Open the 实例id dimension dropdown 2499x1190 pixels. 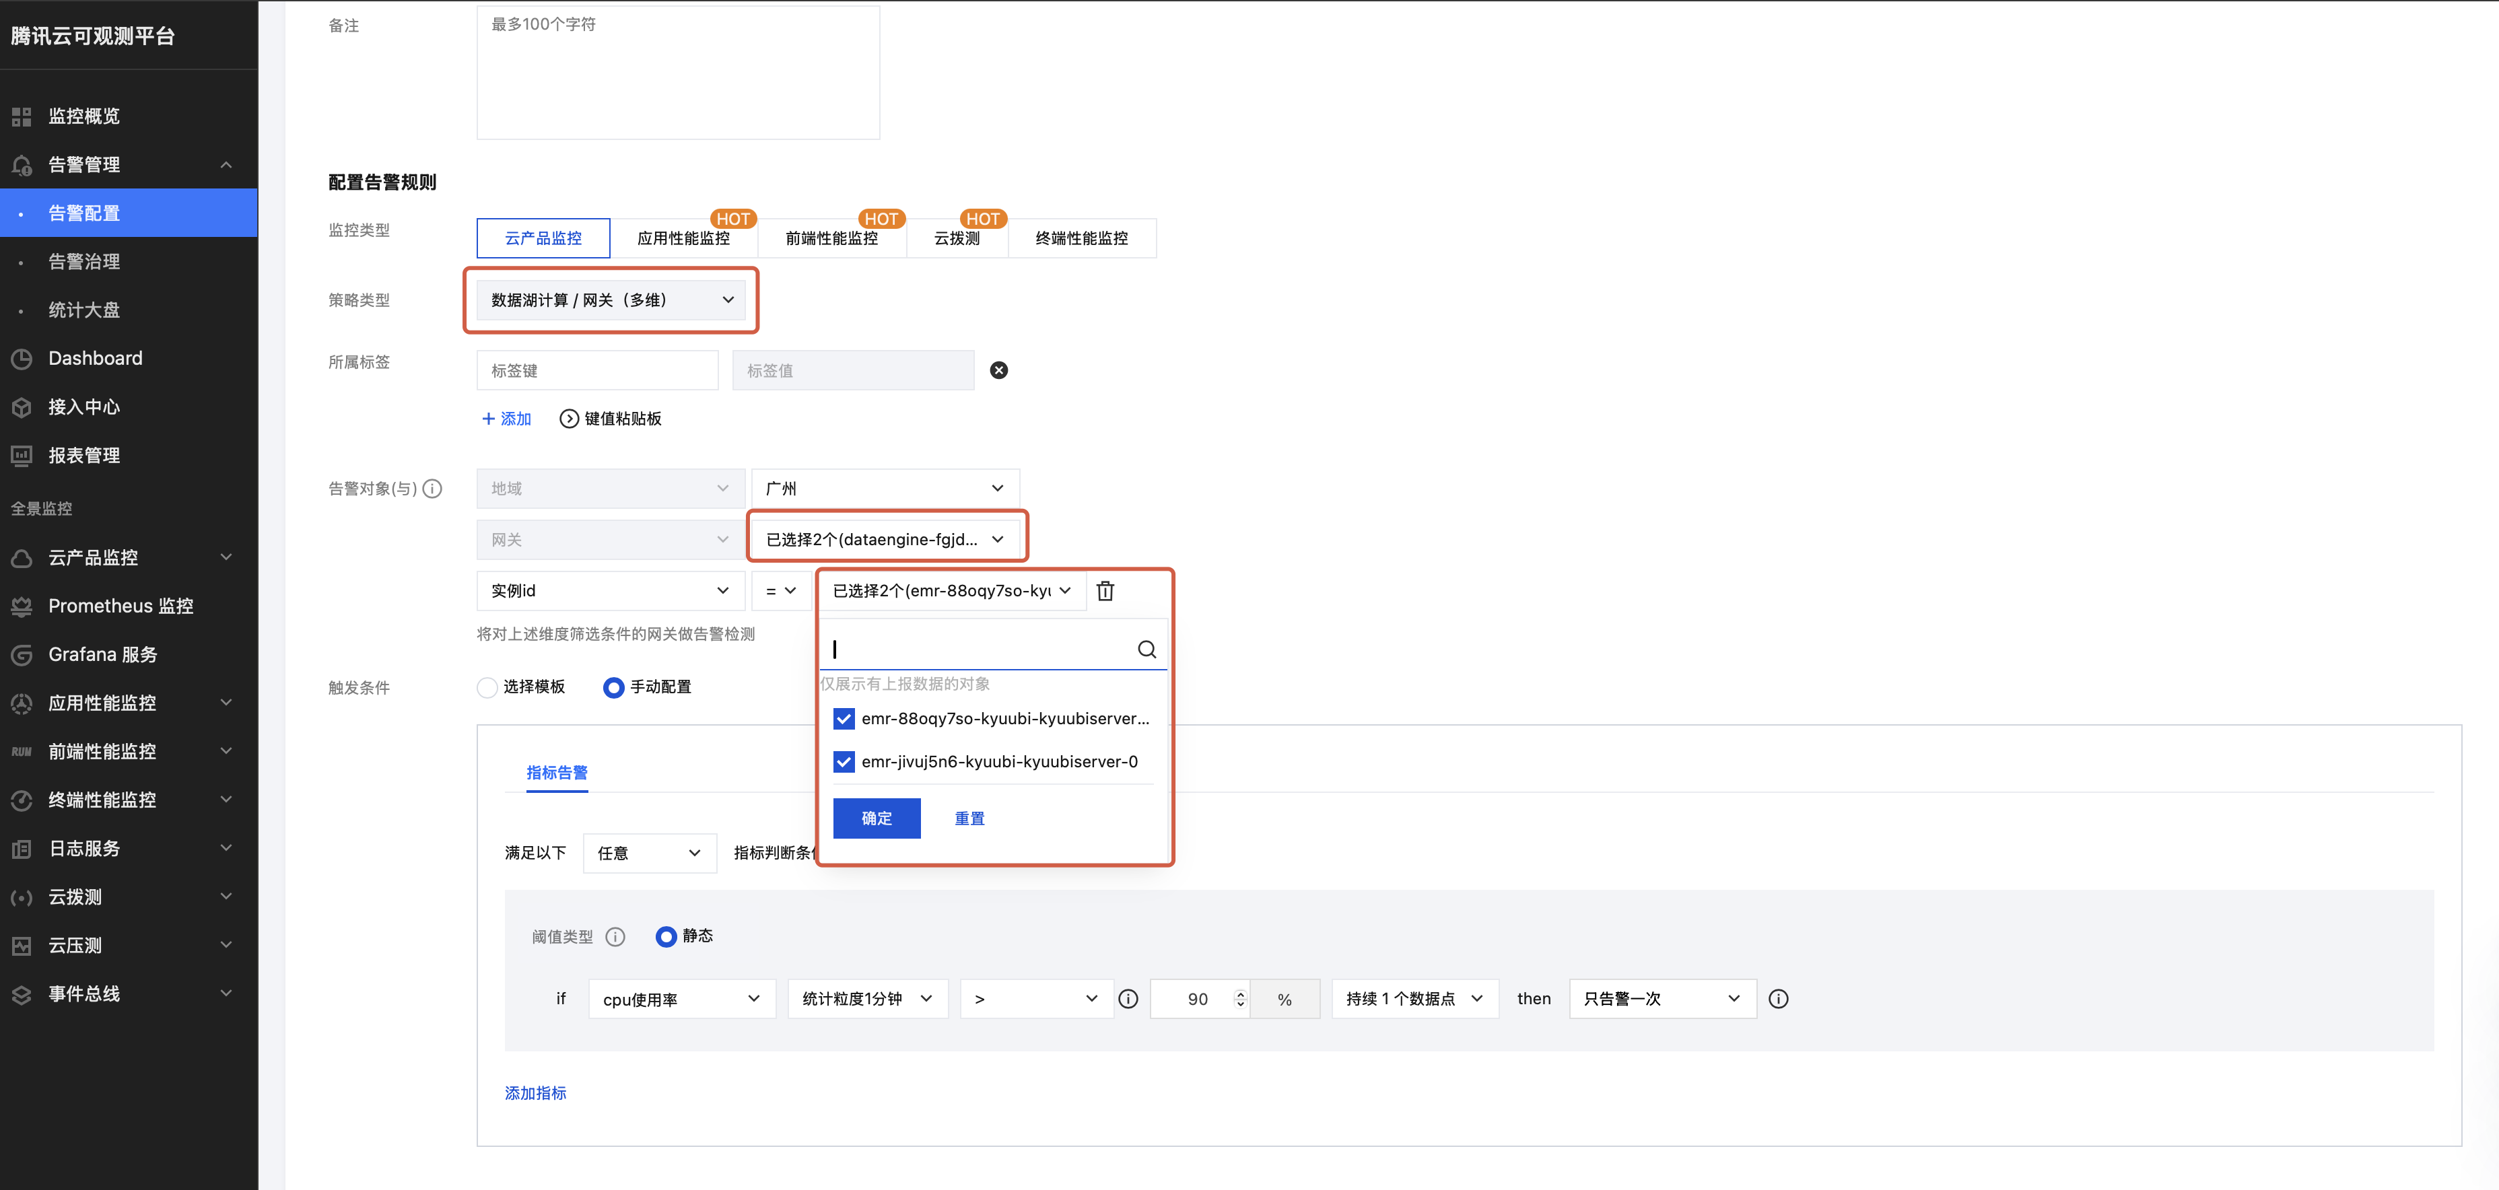610,591
